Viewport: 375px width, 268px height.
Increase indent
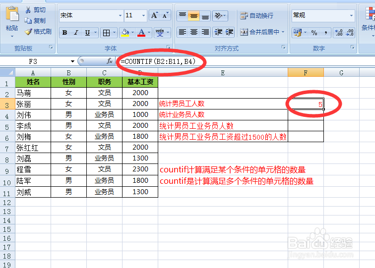[229, 32]
